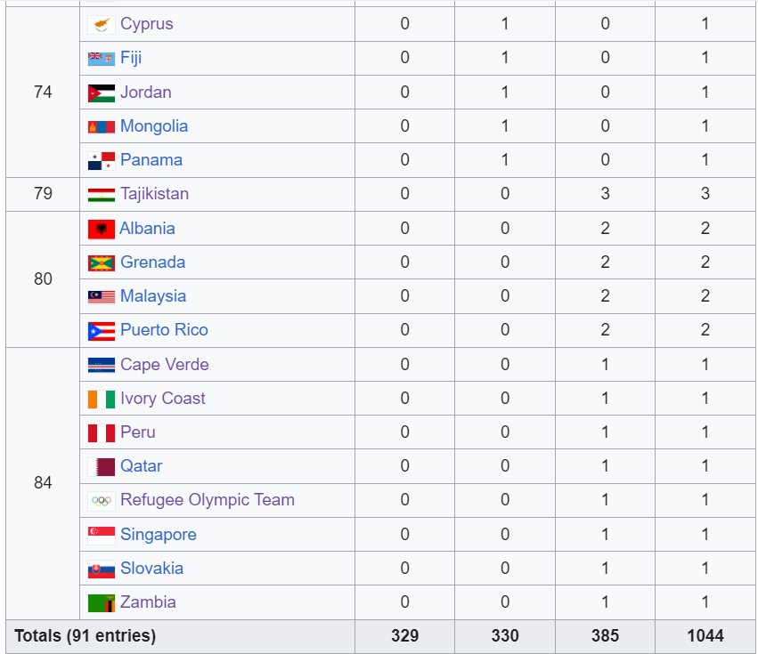Open the Mongolia link
The height and width of the screenshot is (654, 758).
[x=154, y=126]
